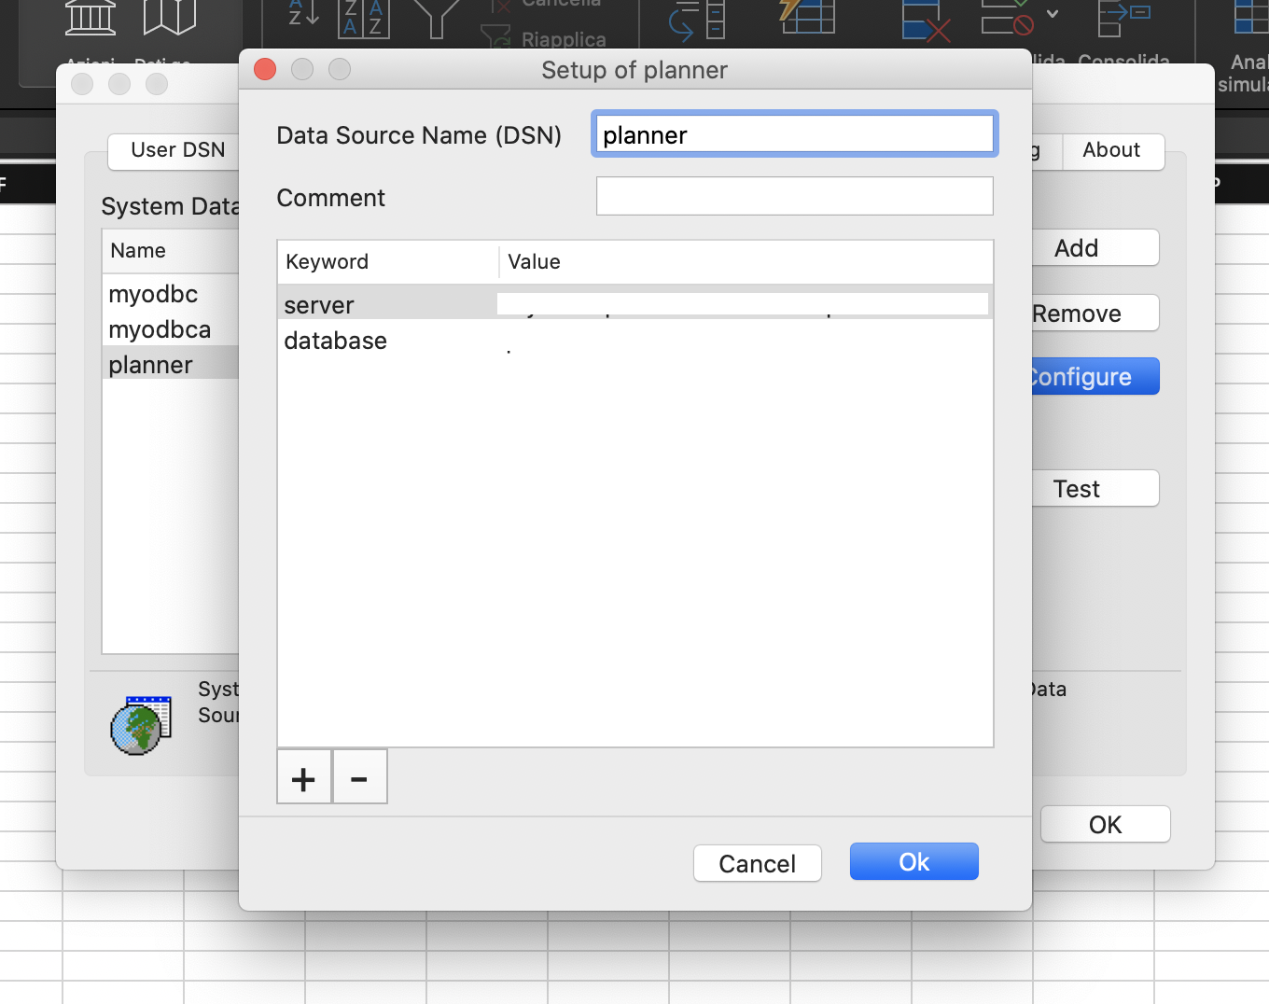Click the Flash Fill lightning icon
1269x1004 pixels.
coord(806,16)
